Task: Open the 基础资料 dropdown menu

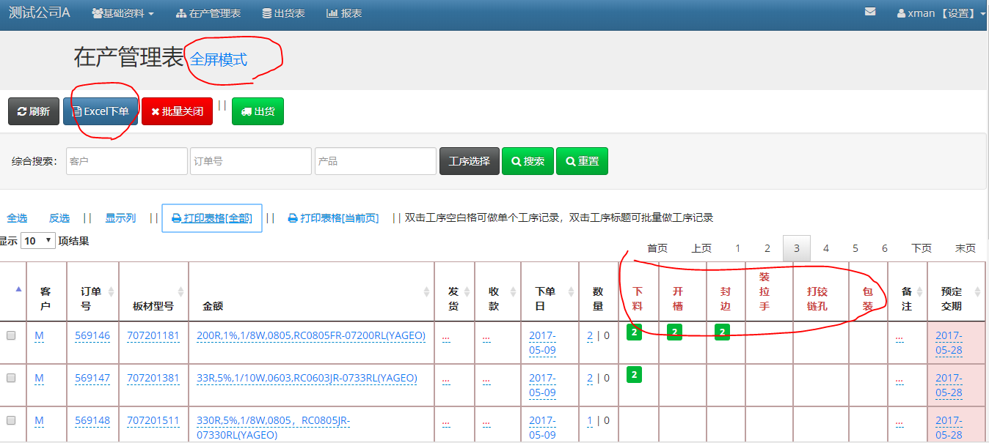Action: point(123,13)
